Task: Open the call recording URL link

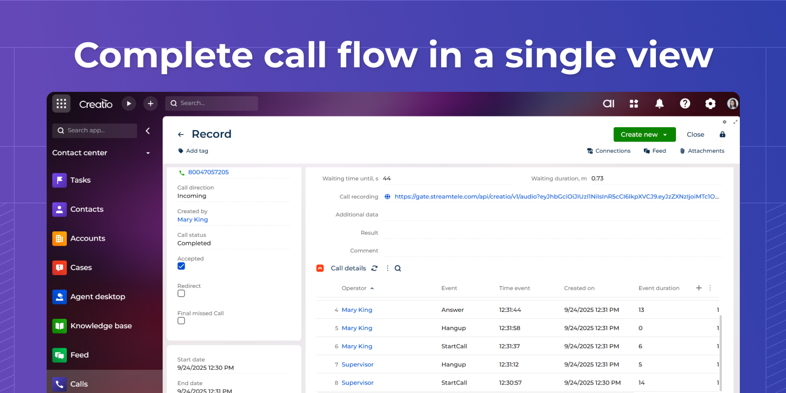Action: tap(556, 196)
